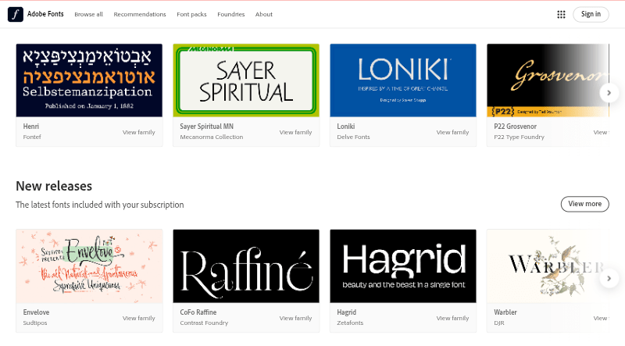The width and height of the screenshot is (625, 346).
Task: View family for Henri font
Action: [139, 132]
